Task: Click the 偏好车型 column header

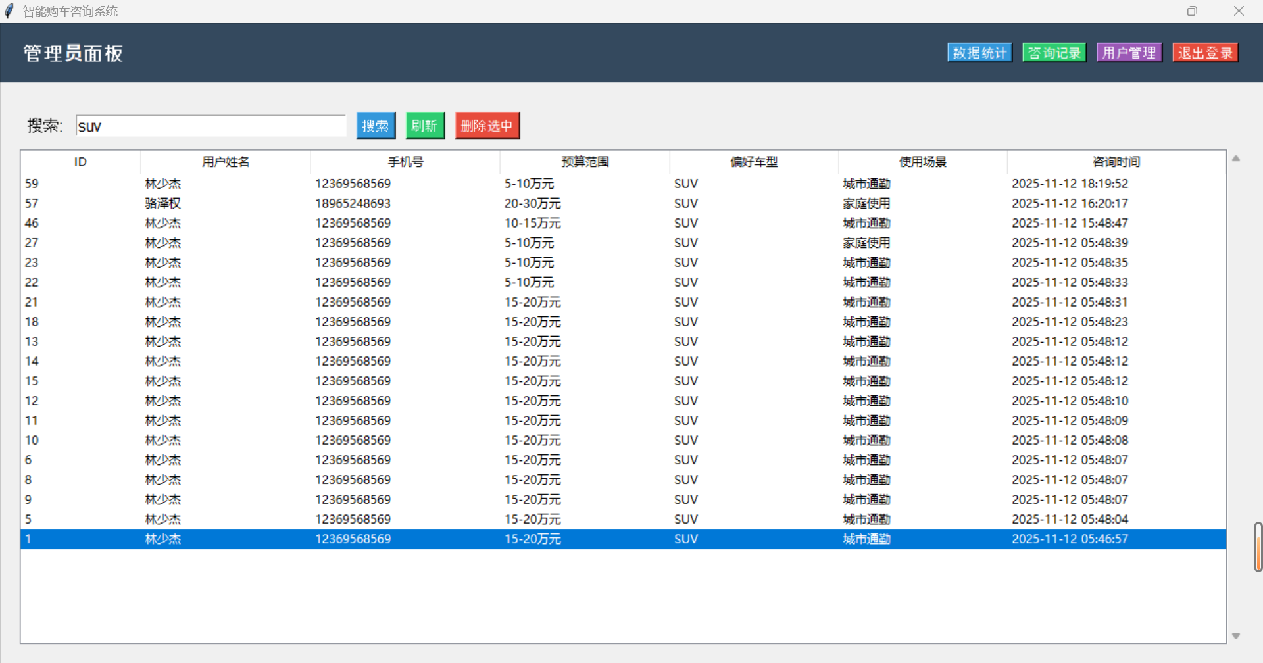Action: pos(754,162)
